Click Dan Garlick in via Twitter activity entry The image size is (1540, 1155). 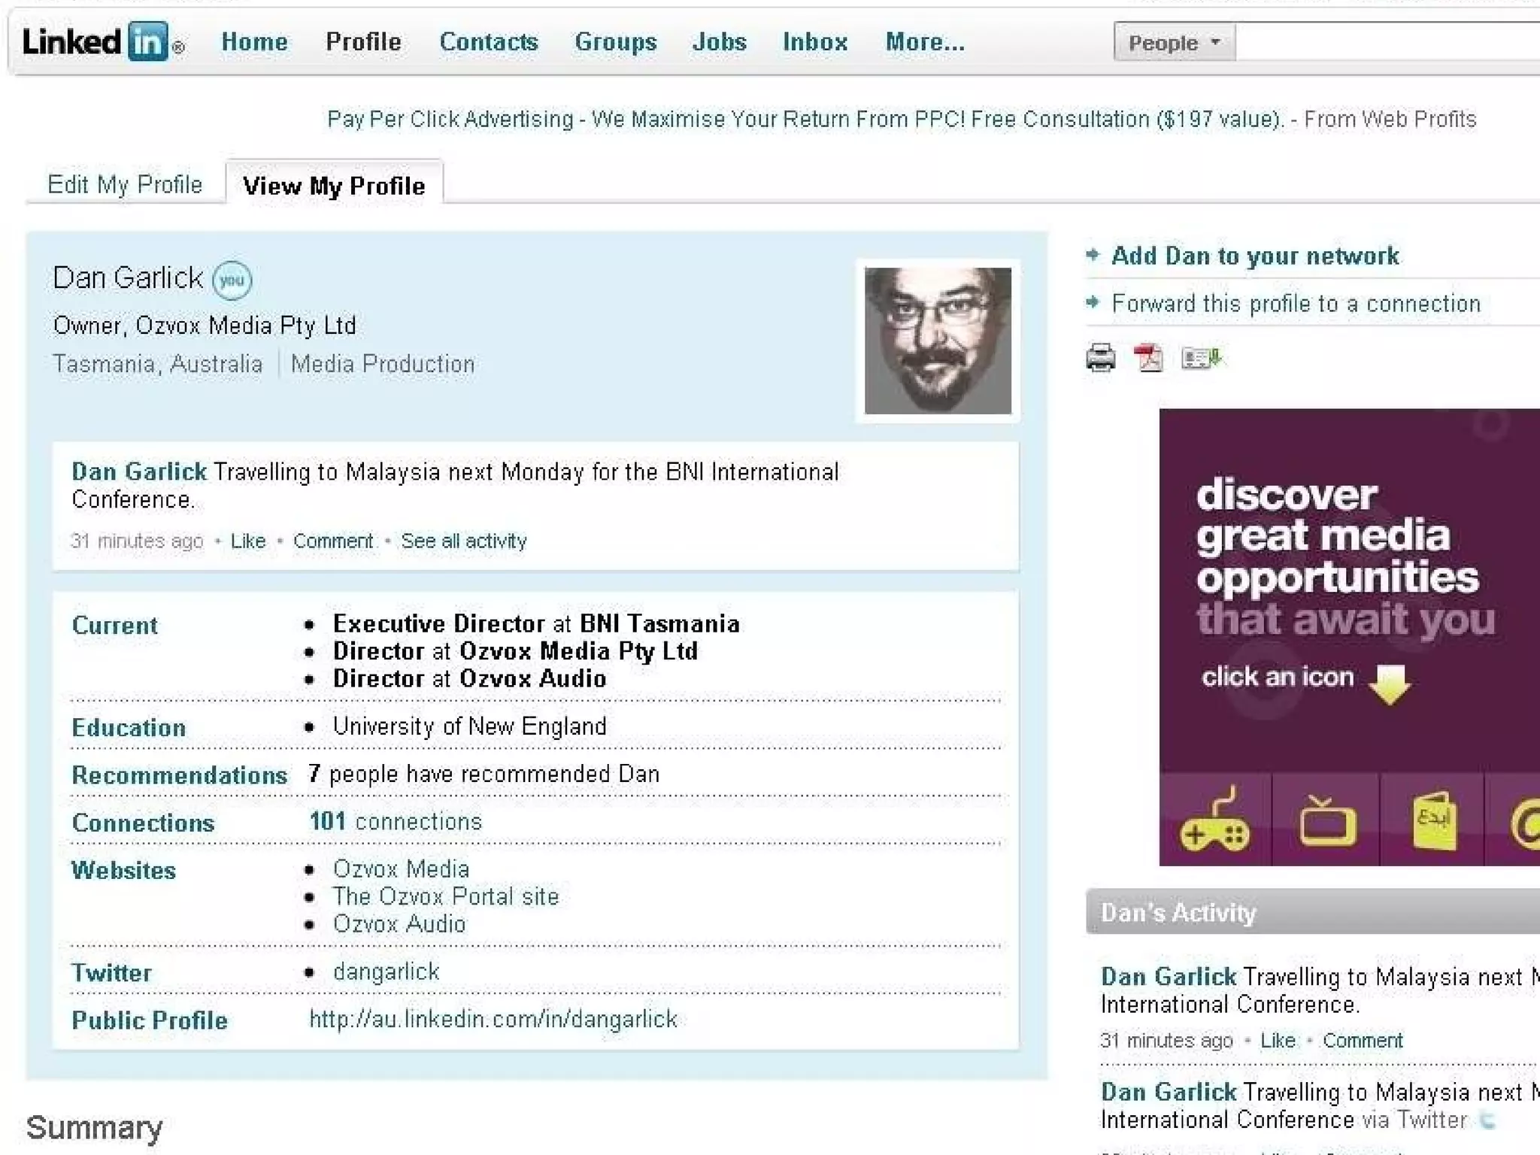1168,1092
